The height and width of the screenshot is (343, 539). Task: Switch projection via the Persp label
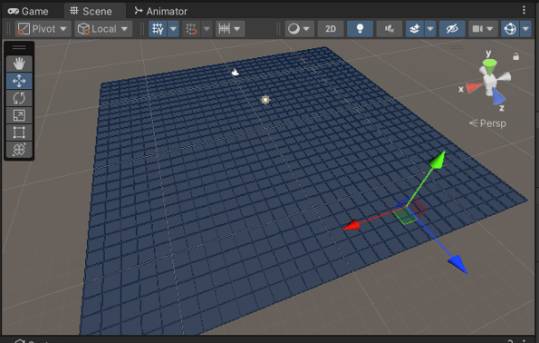pyautogui.click(x=487, y=122)
